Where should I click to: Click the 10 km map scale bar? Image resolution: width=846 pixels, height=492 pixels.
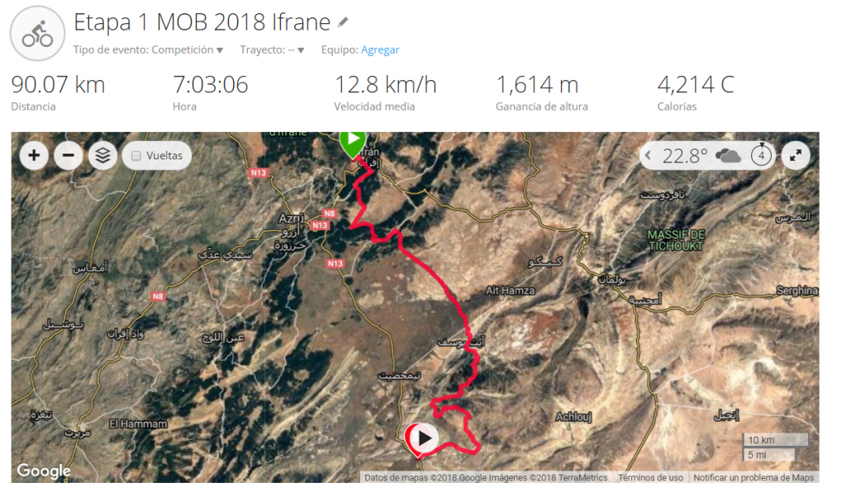[775, 440]
